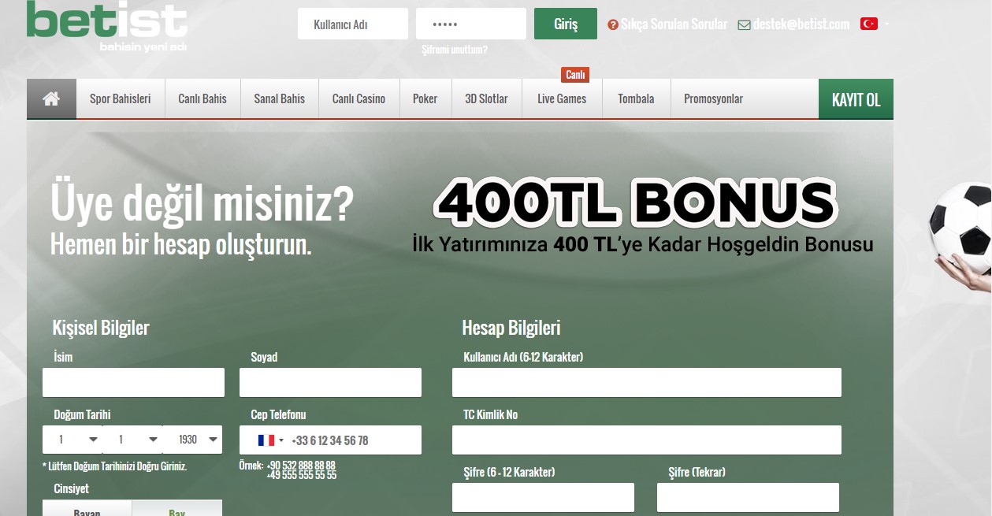This screenshot has width=992, height=516.
Task: Open Live Games menu item
Action: tap(562, 98)
